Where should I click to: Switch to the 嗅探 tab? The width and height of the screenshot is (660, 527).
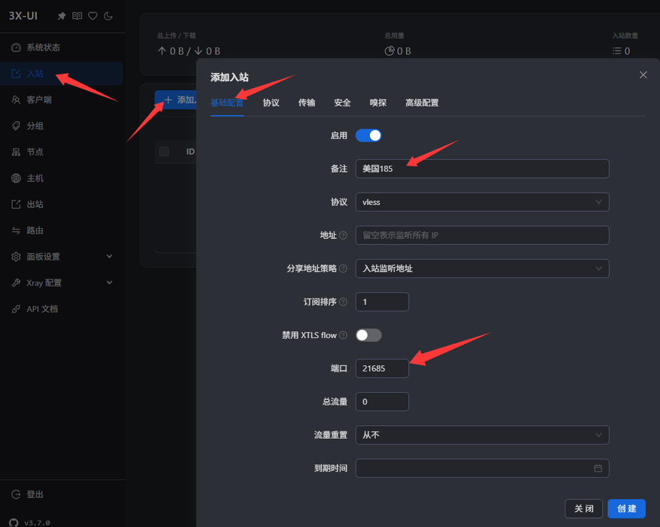[x=378, y=102]
